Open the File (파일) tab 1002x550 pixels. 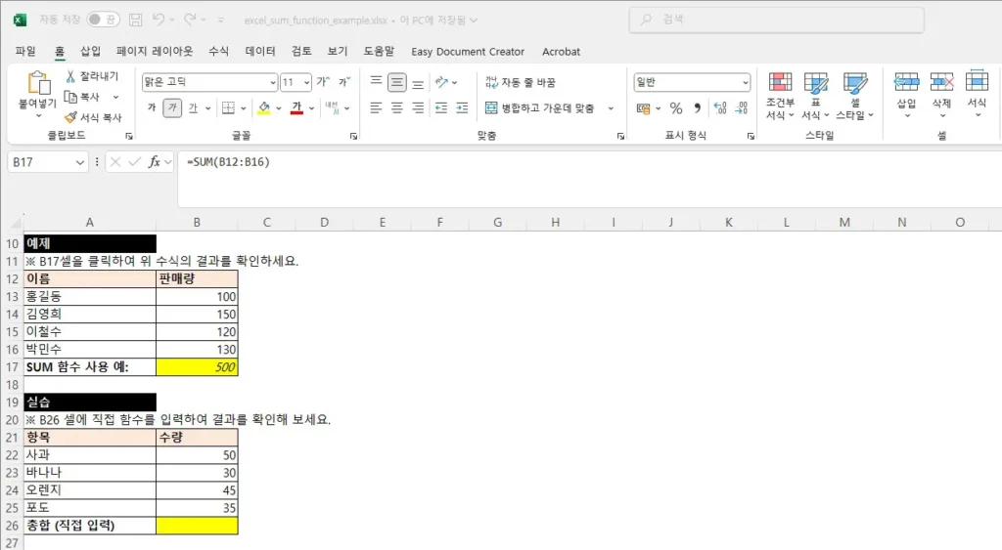(25, 51)
